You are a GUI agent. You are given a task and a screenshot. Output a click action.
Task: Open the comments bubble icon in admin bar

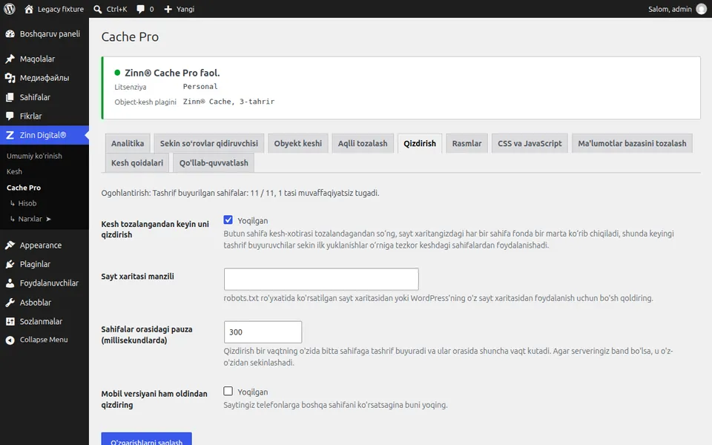click(141, 9)
